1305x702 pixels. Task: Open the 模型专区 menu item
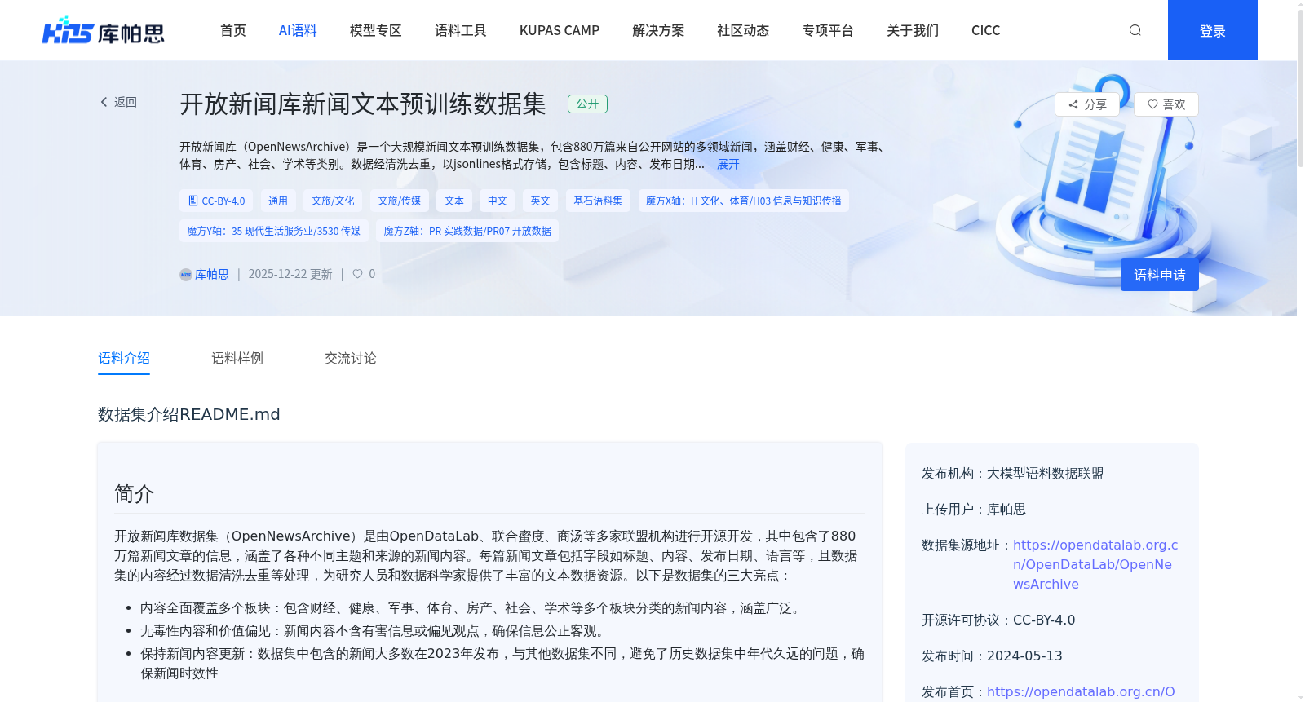point(376,30)
